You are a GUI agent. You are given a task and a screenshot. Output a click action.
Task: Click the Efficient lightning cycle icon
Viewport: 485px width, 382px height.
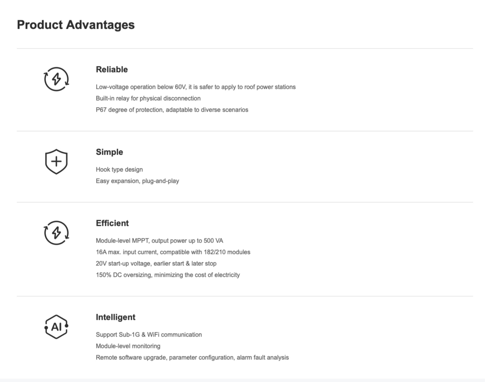(56, 233)
